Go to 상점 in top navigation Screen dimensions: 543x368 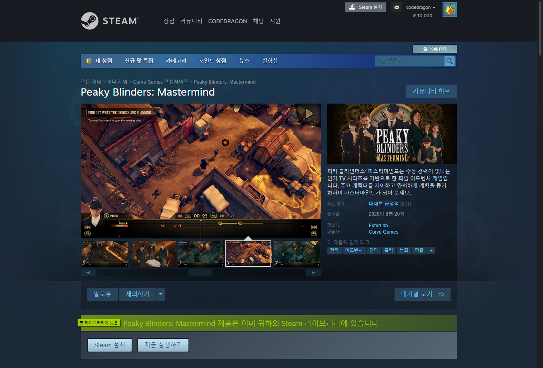coord(169,21)
